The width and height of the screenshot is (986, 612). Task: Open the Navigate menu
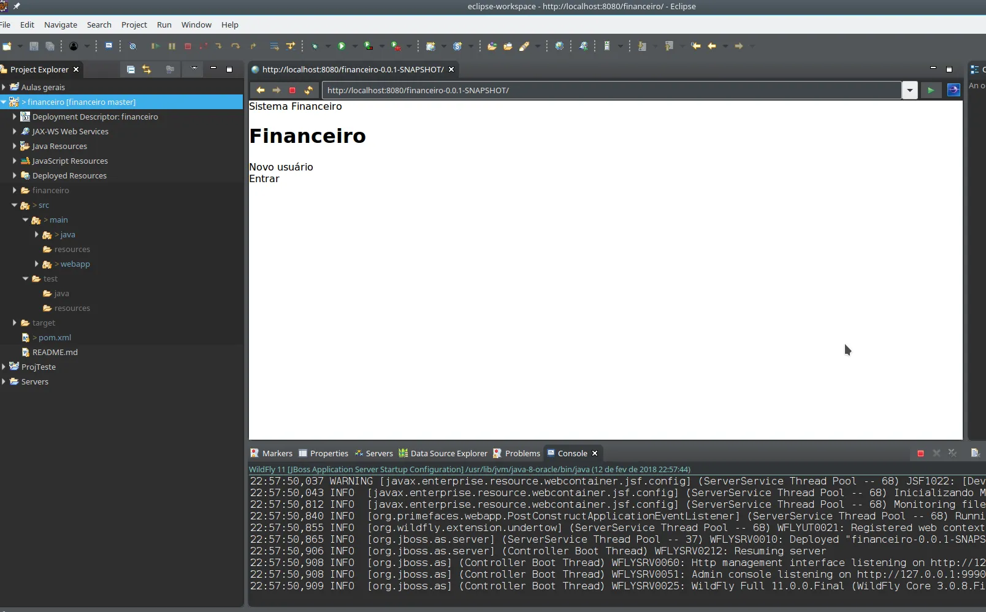click(x=61, y=25)
